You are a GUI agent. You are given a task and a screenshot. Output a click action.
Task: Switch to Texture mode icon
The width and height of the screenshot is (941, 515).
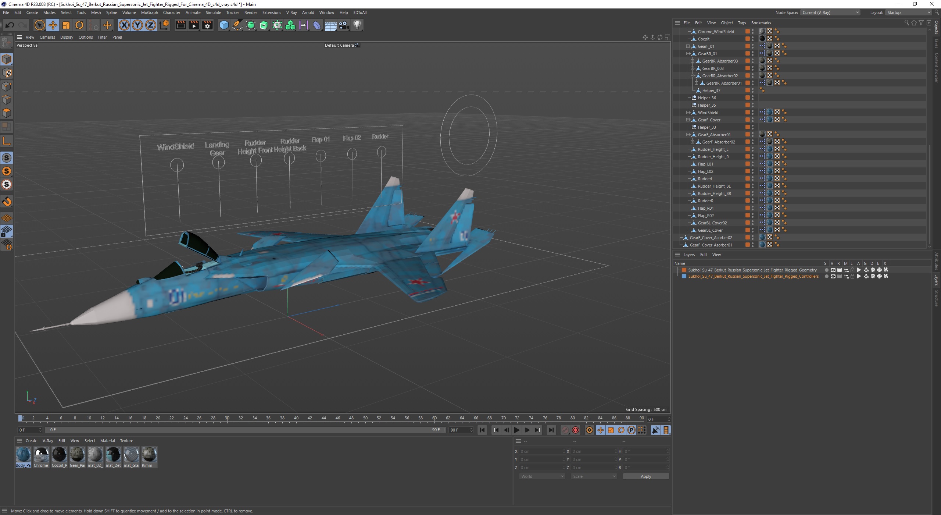(7, 73)
